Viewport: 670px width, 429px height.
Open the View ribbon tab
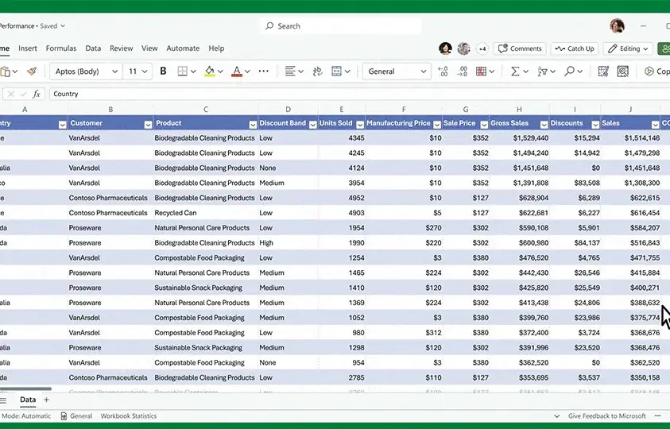tap(149, 48)
